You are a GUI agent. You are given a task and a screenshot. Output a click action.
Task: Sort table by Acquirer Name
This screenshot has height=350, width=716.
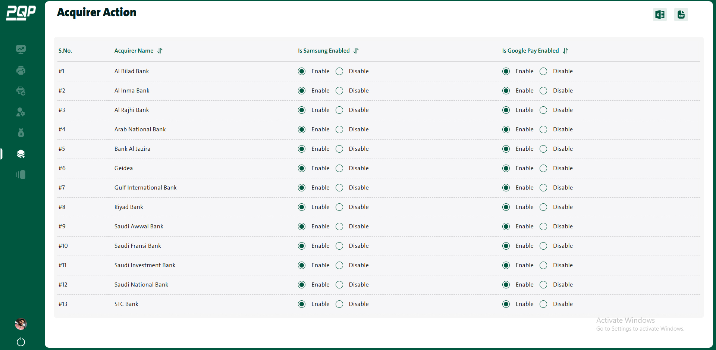pos(160,51)
